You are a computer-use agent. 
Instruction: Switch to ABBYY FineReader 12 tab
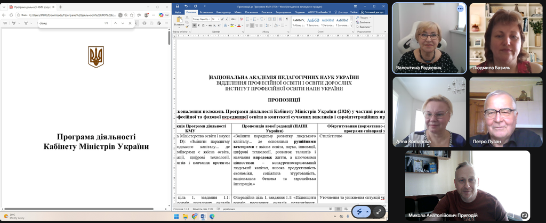pyautogui.click(x=319, y=12)
